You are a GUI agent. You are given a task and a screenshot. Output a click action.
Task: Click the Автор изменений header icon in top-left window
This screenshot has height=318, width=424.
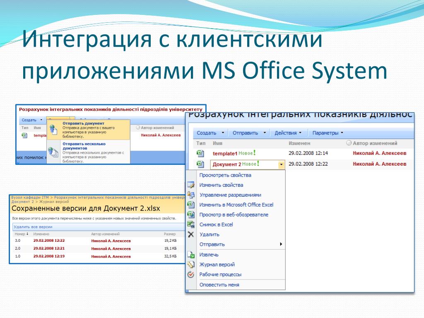pyautogui.click(x=138, y=128)
